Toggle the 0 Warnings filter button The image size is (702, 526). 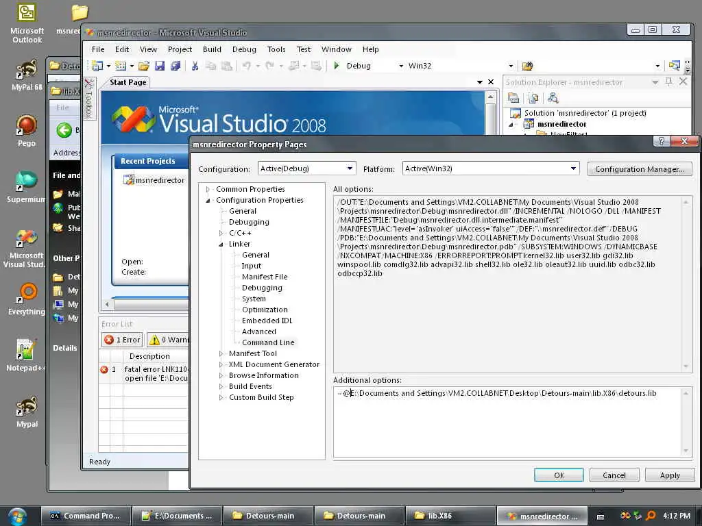point(168,340)
